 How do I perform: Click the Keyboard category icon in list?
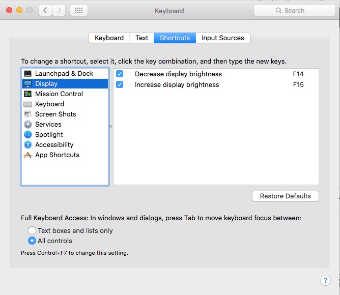(28, 104)
